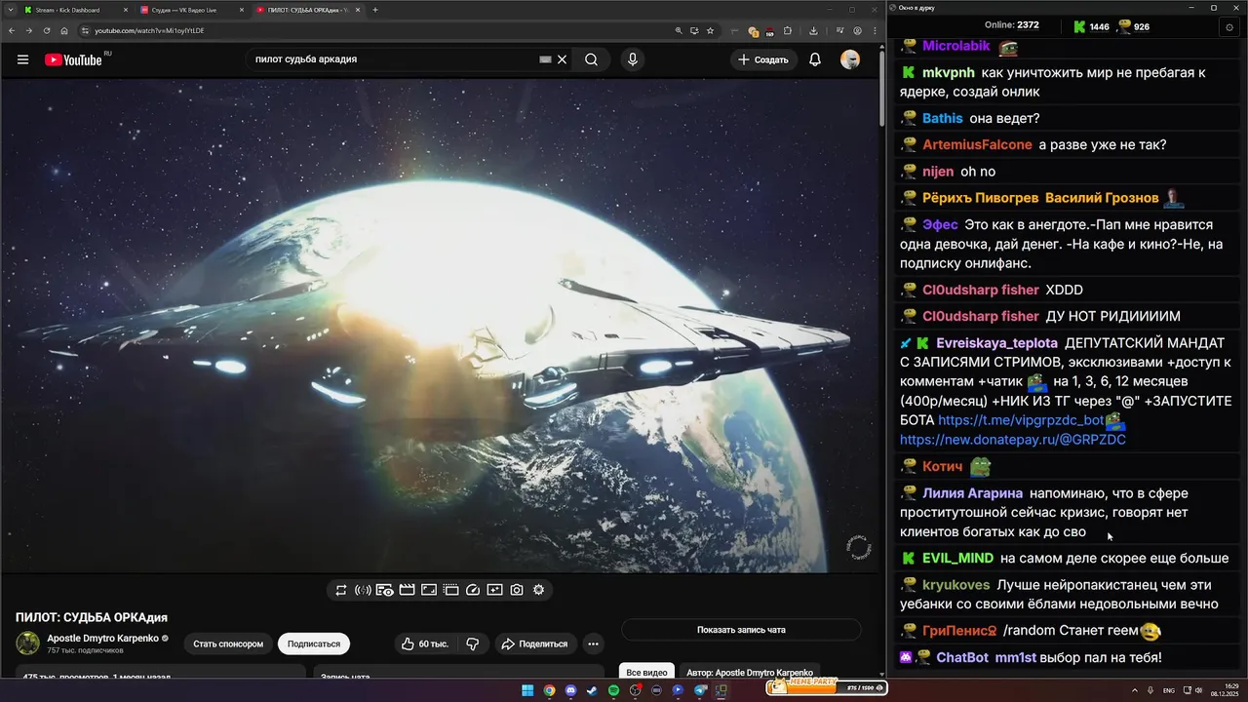The height and width of the screenshot is (702, 1248).
Task: Click the video player area
Action: click(439, 326)
